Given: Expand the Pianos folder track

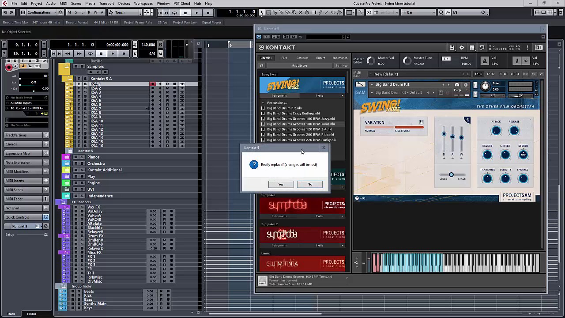Looking at the screenshot, I should pos(67,157).
